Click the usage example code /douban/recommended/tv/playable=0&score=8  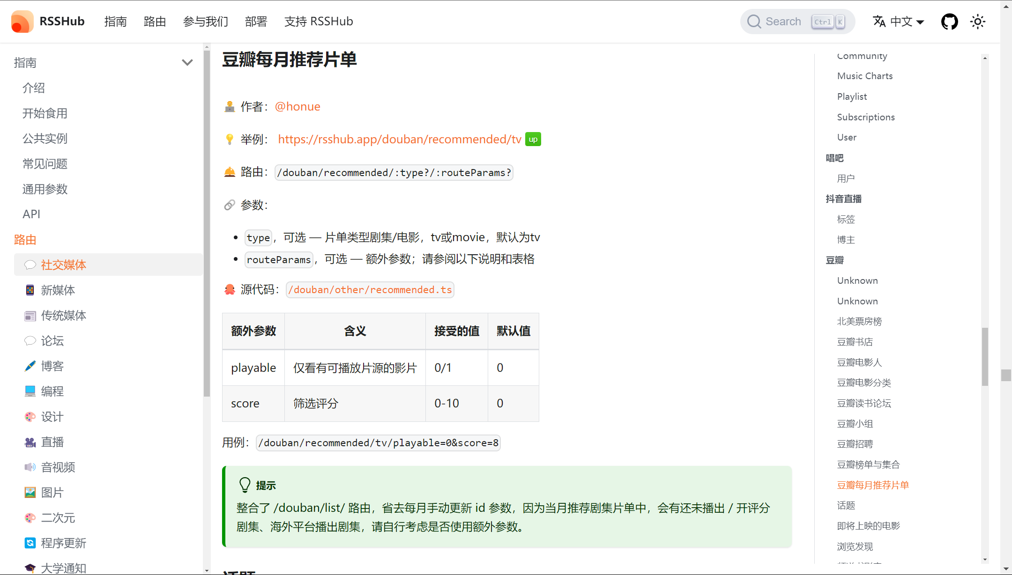pos(379,443)
